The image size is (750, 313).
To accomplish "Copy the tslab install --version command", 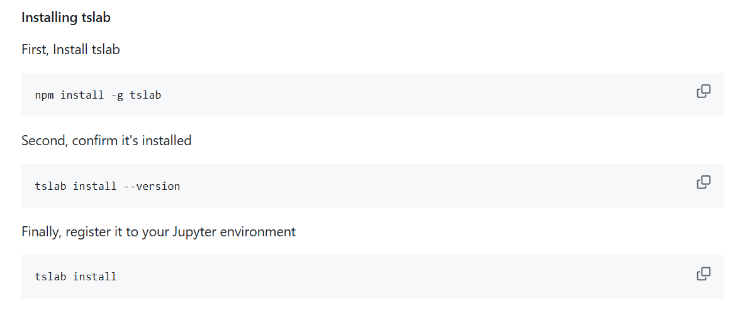I will [703, 183].
